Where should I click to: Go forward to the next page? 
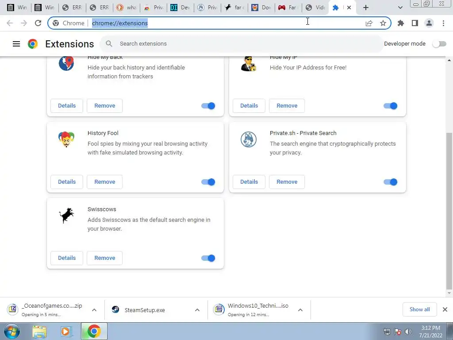click(x=24, y=23)
